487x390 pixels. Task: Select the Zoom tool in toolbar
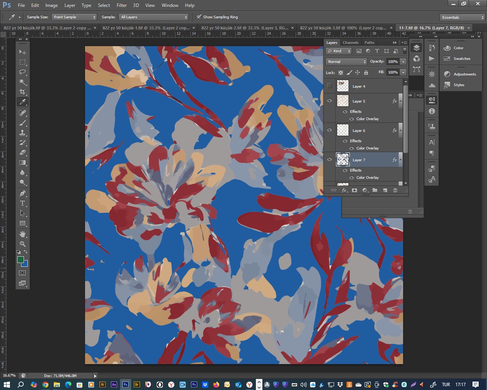point(23,244)
